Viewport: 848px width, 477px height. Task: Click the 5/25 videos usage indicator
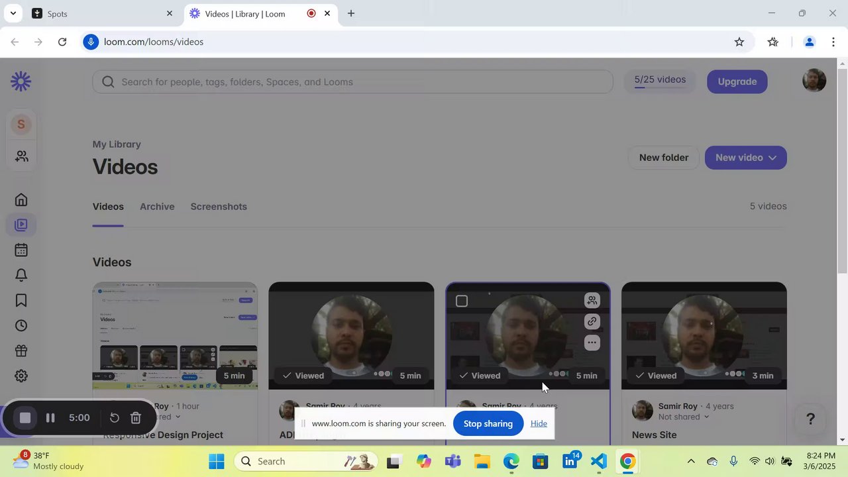tap(660, 81)
